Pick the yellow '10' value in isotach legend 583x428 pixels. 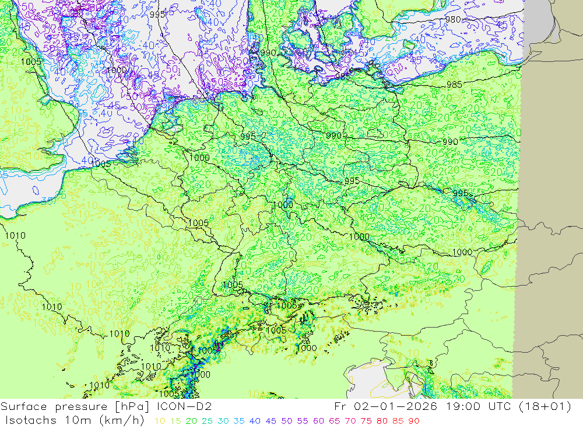[160, 422]
